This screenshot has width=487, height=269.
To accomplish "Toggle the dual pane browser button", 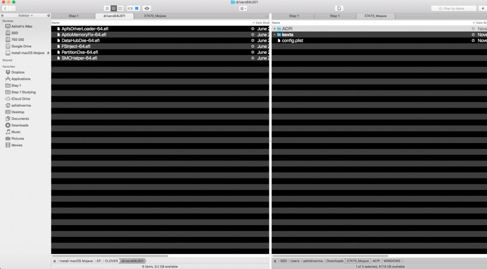I will [x=137, y=8].
